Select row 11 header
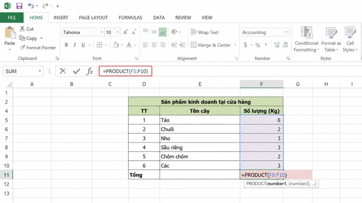The height and width of the screenshot is (203, 362). 6,175
